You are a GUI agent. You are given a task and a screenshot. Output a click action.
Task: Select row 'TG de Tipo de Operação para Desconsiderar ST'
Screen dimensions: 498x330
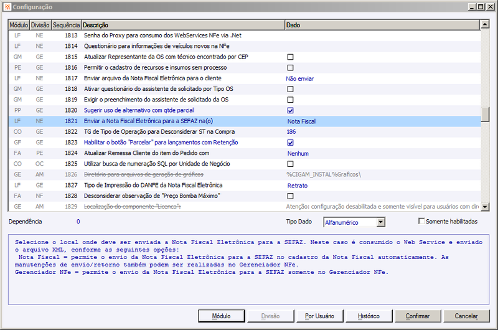245,132
